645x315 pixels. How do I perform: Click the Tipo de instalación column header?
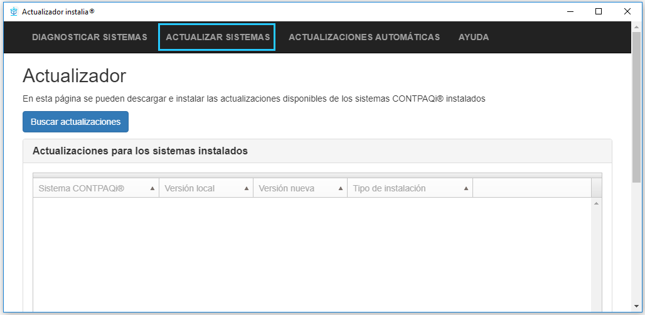coord(410,188)
